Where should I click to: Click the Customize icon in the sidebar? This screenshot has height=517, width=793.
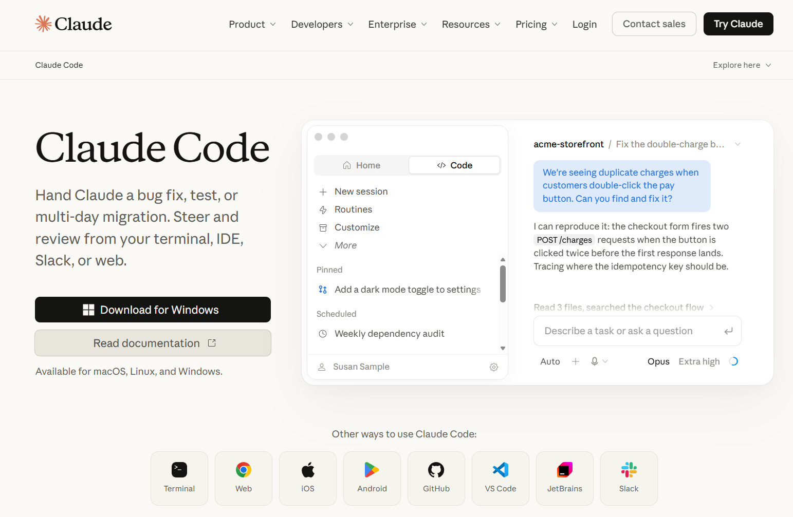[323, 227]
